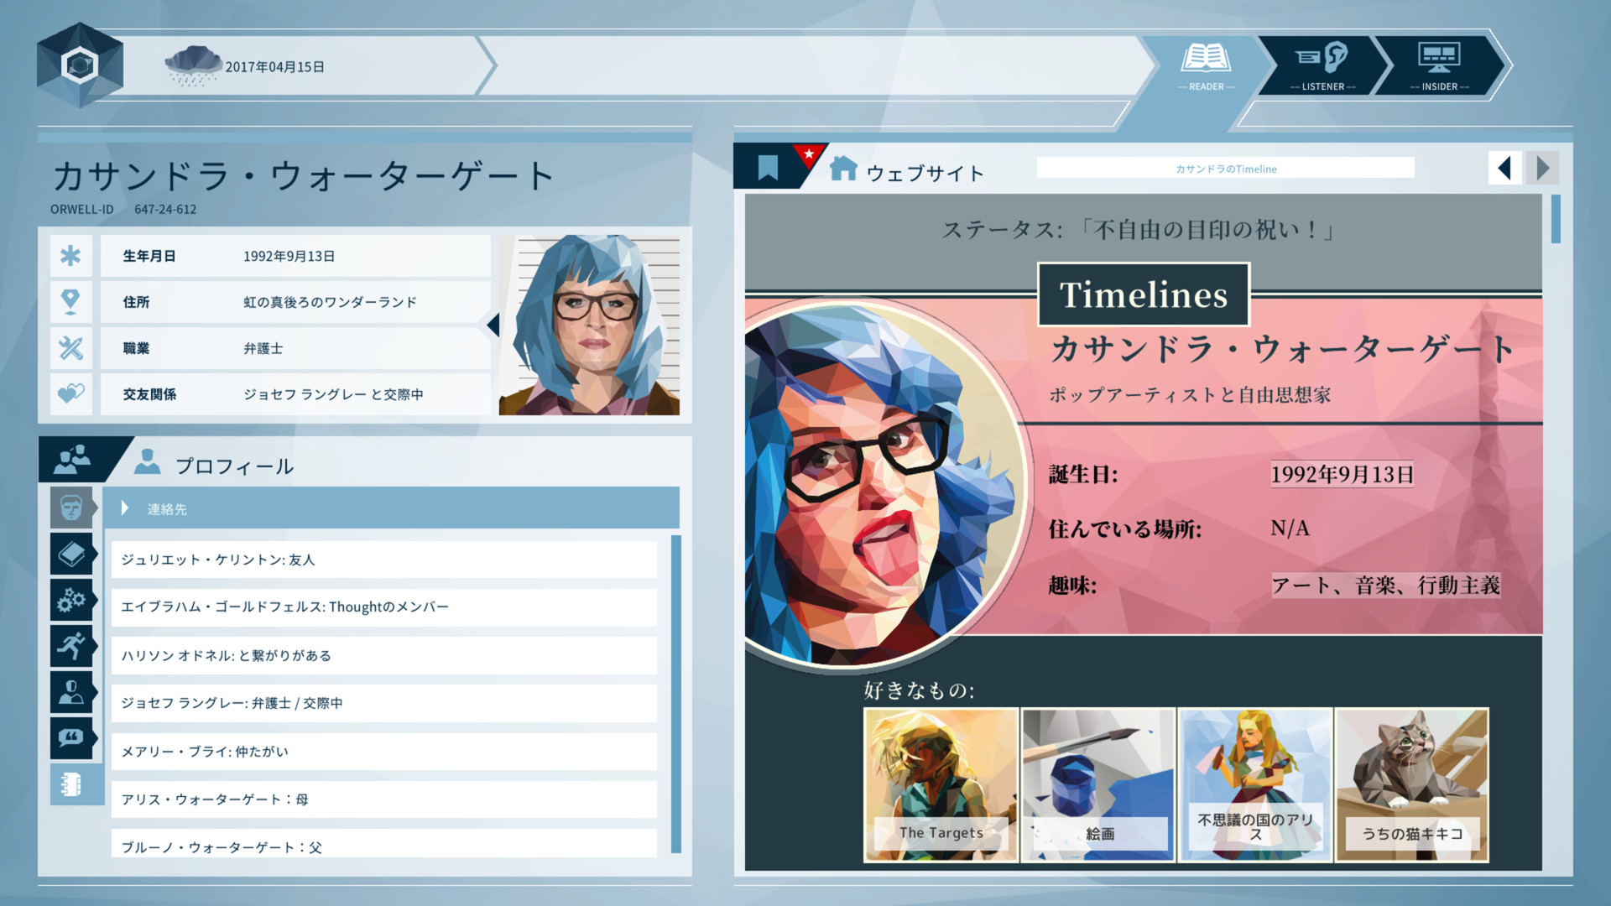Go forward with the right arrow button

1542,169
